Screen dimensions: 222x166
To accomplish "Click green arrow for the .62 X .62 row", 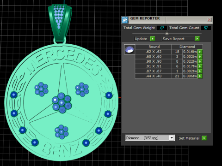I will (x=200, y=52).
